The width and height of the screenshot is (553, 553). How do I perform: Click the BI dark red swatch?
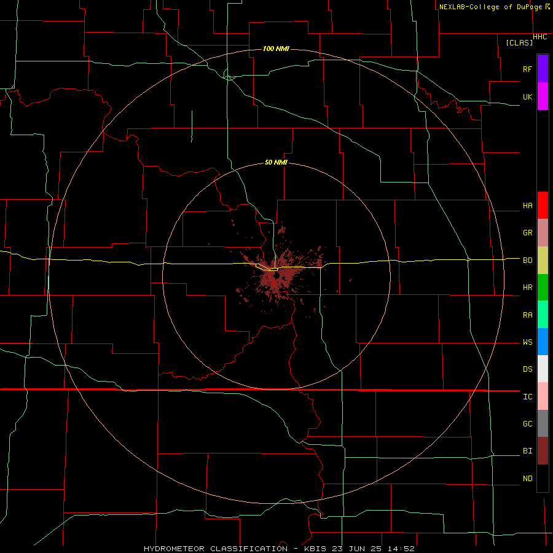pyautogui.click(x=543, y=451)
